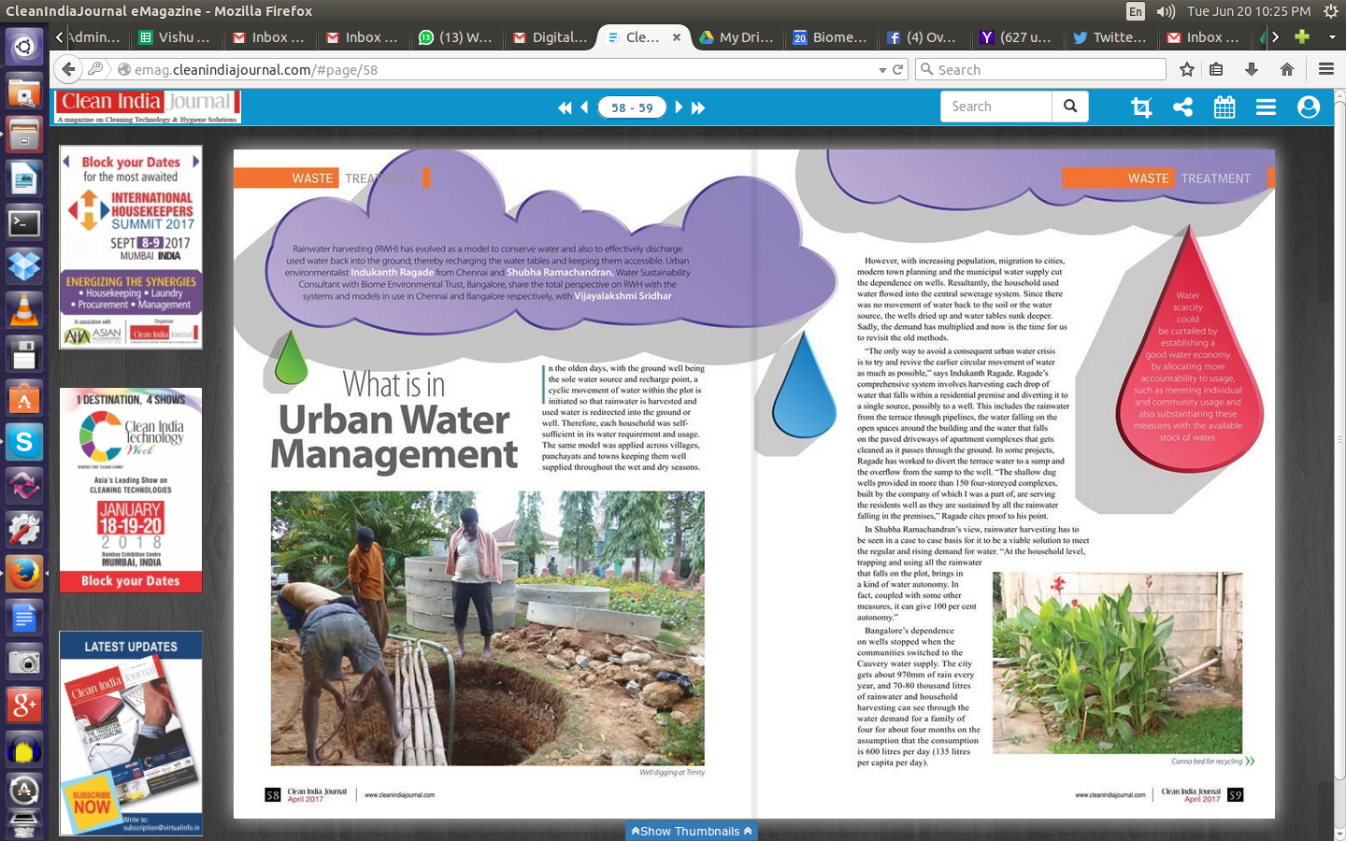Close the current Cle... tab

click(677, 37)
